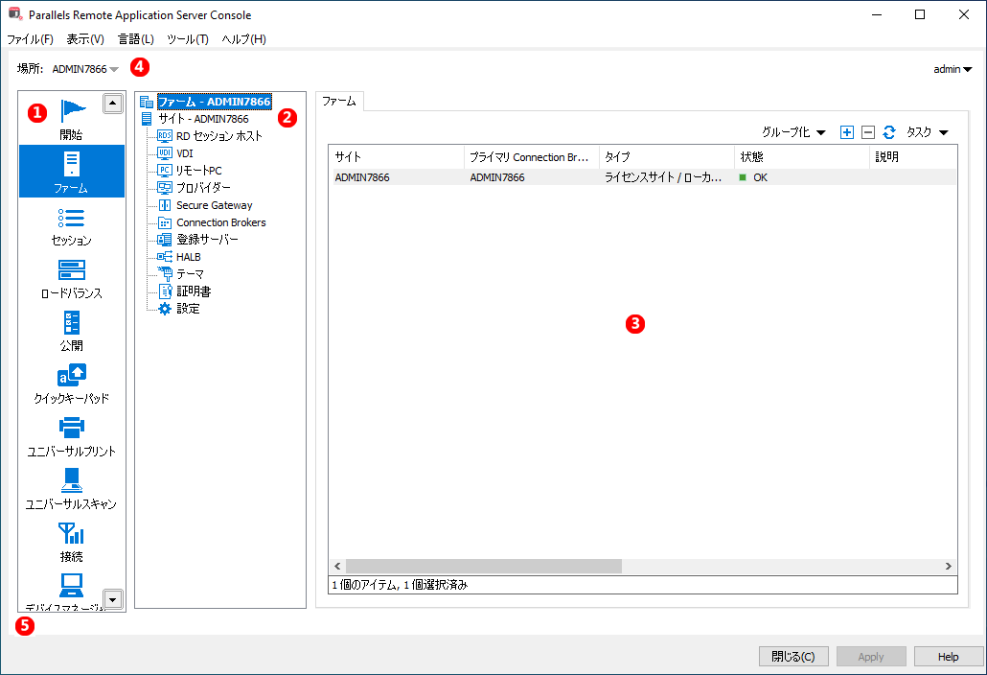Open the ヘルプ(H) menu
The image size is (987, 675).
coord(243,39)
